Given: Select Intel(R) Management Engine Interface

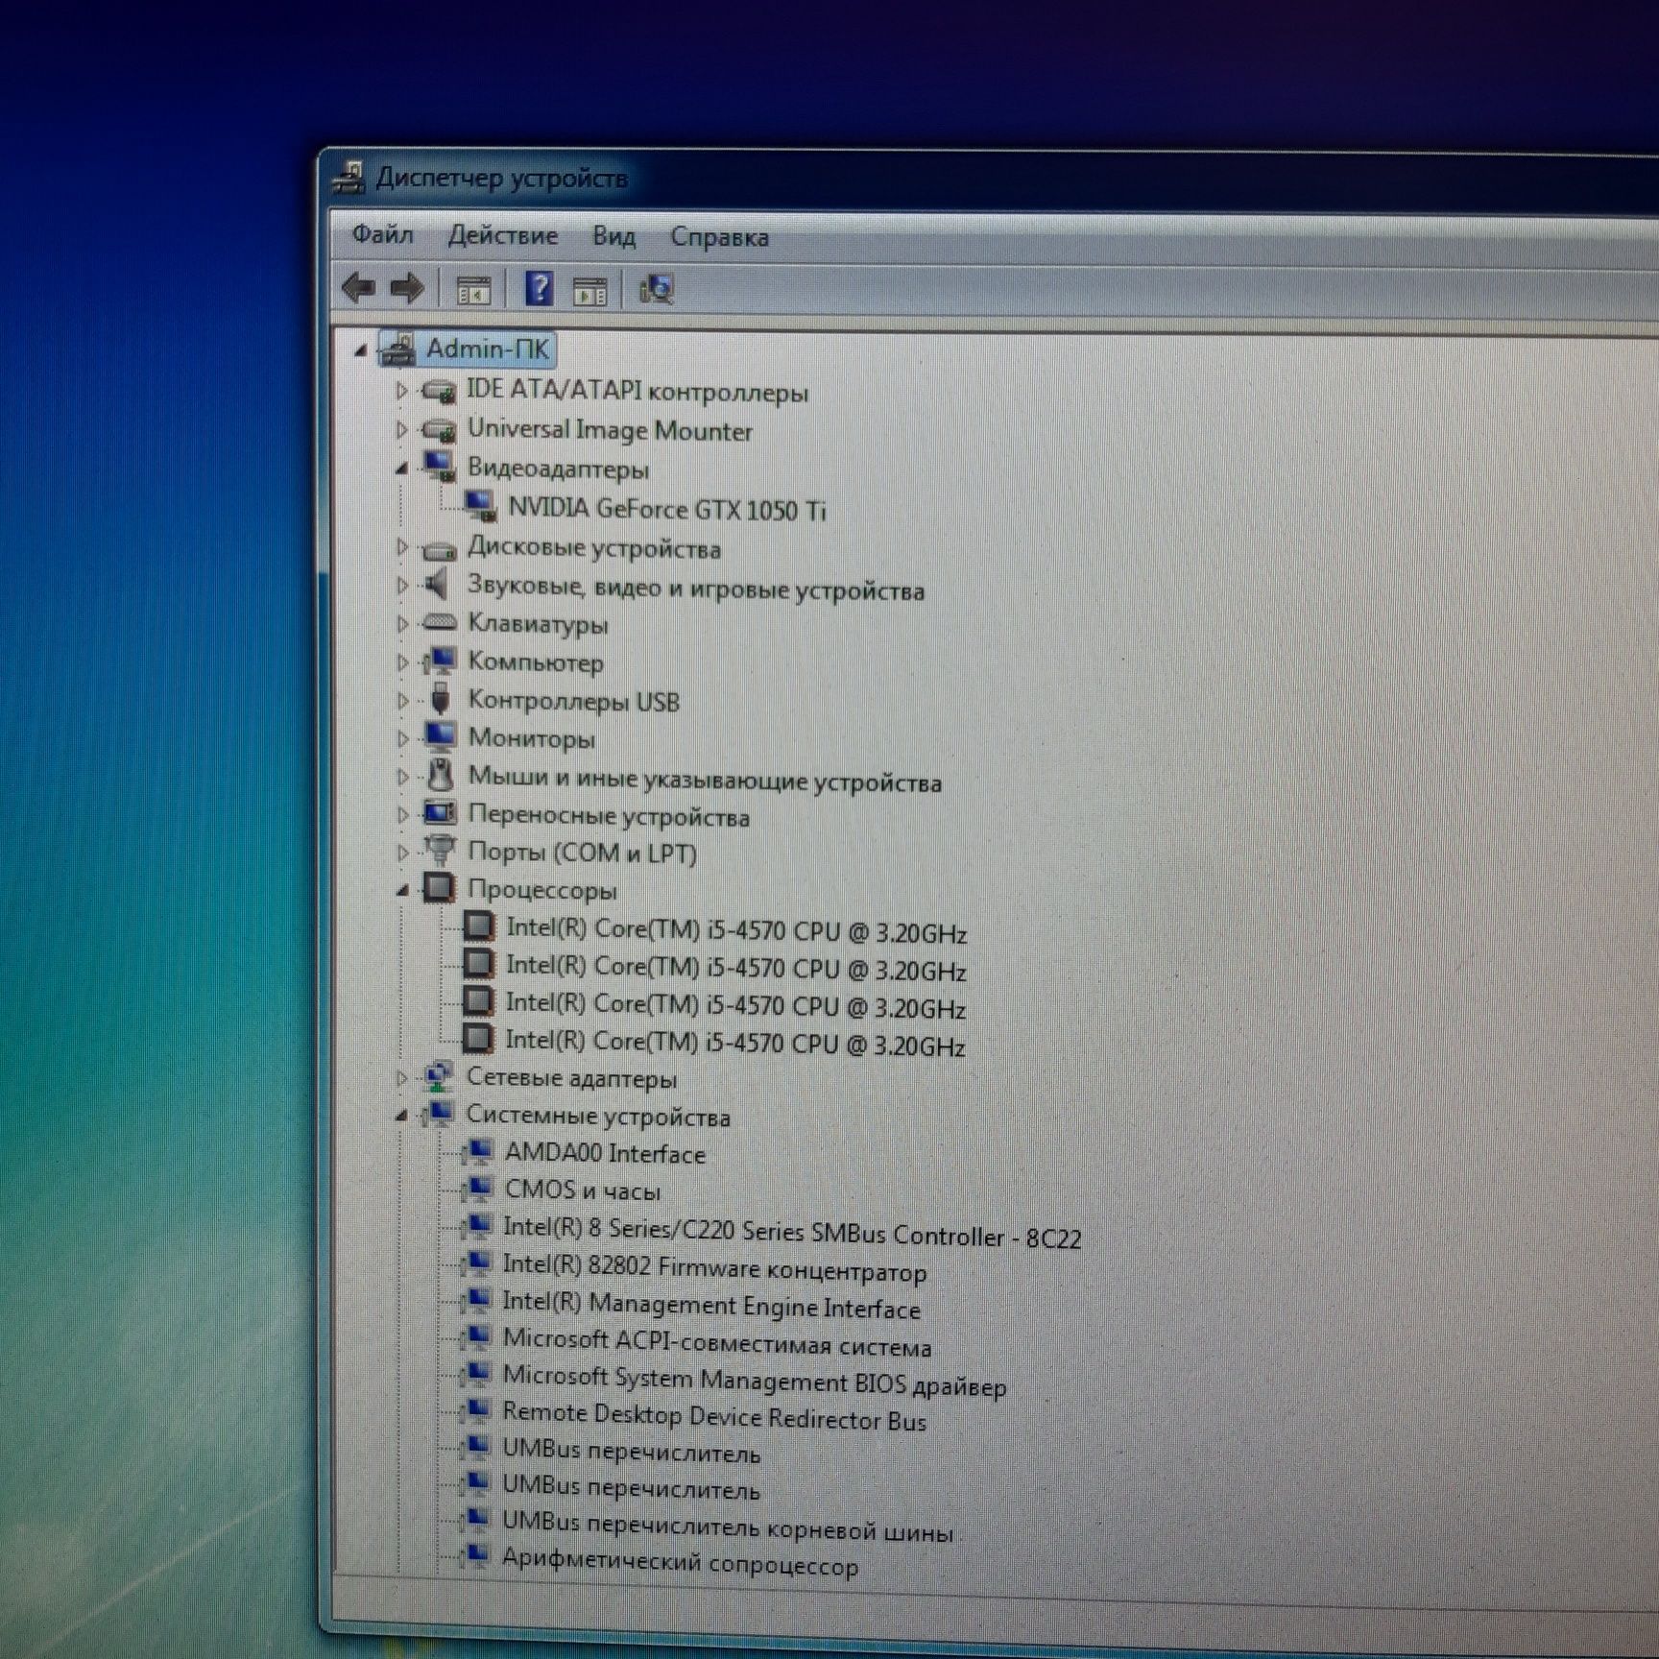Looking at the screenshot, I should (x=711, y=1305).
